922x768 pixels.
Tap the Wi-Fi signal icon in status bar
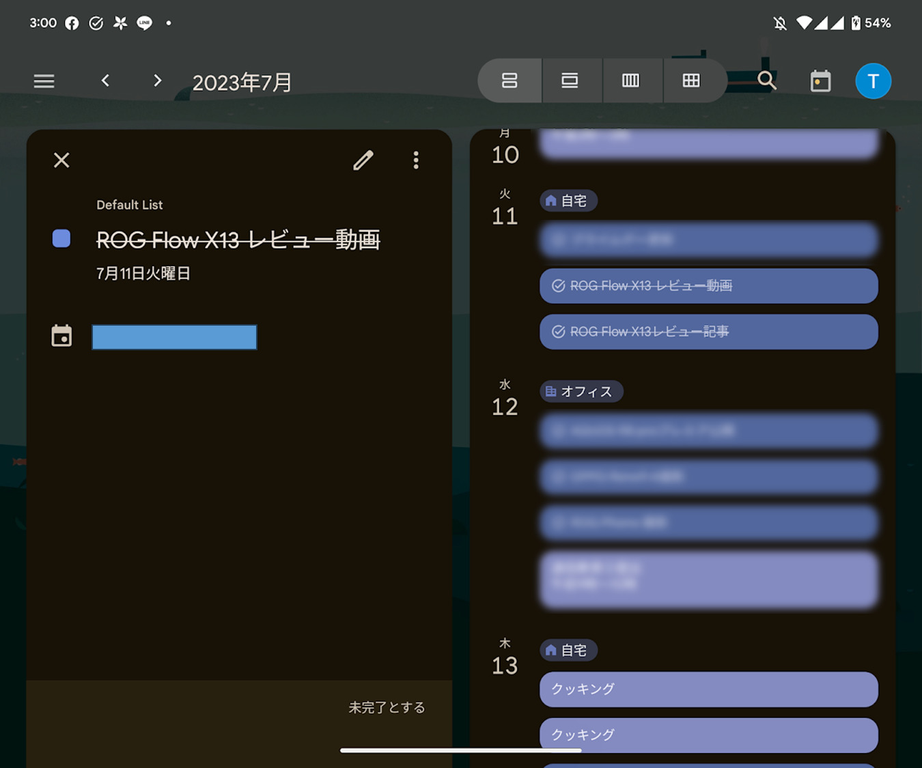click(804, 23)
